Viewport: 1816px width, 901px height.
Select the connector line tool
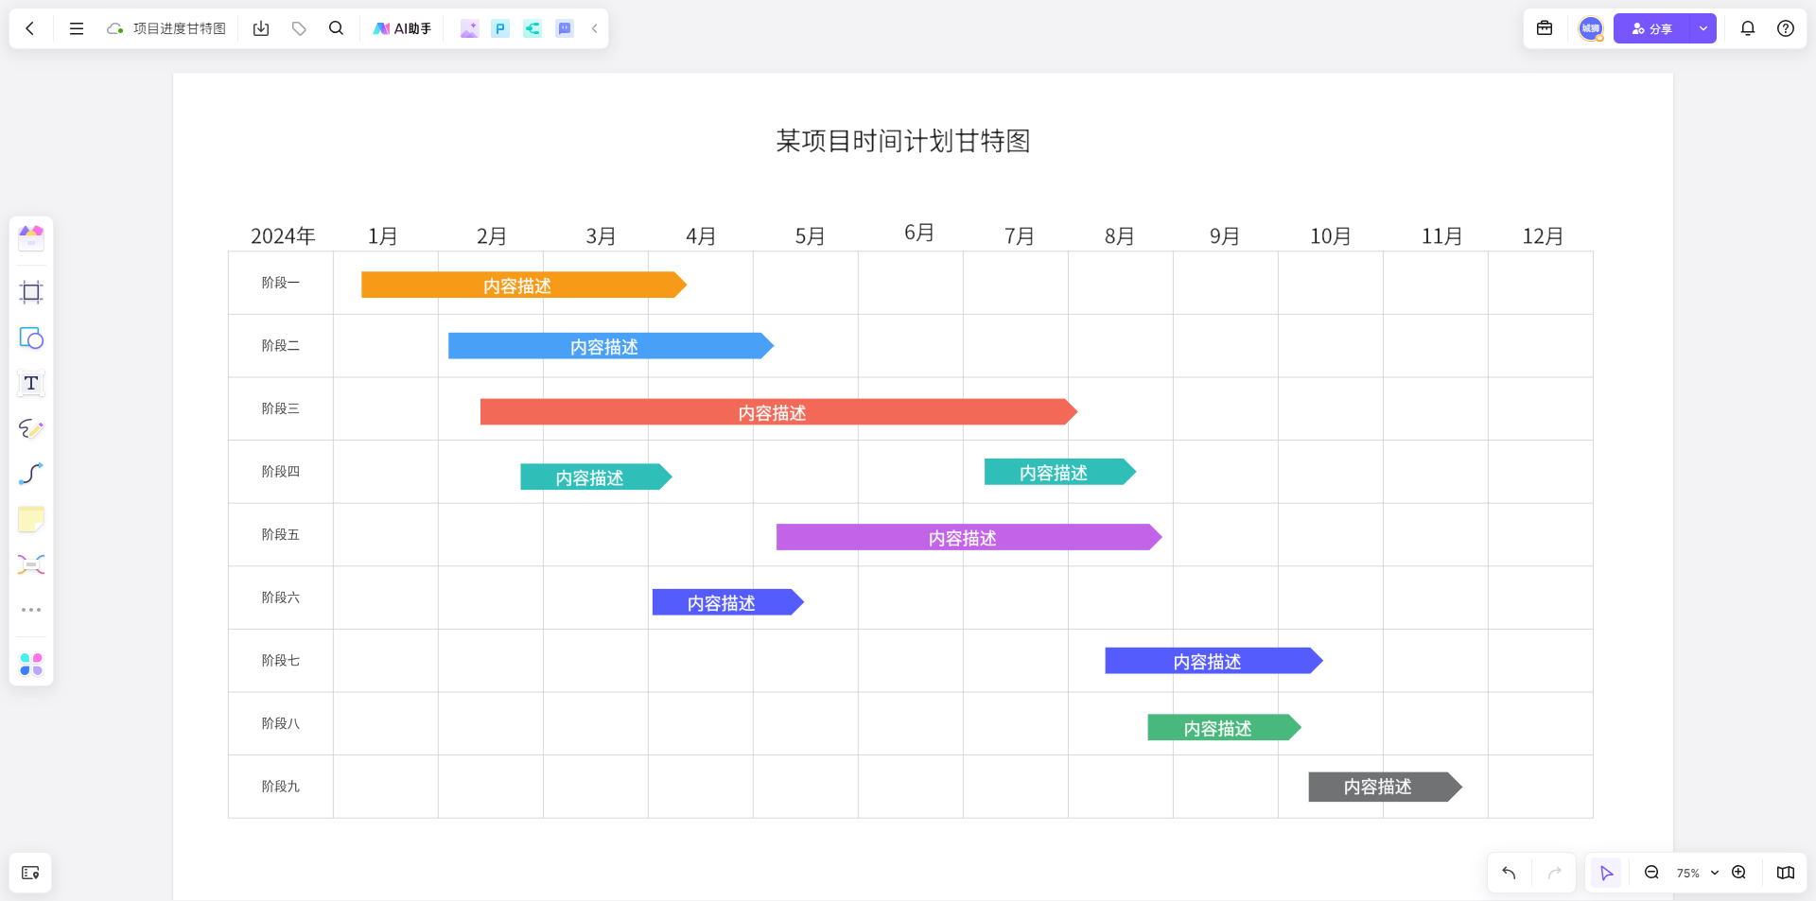coord(31,474)
